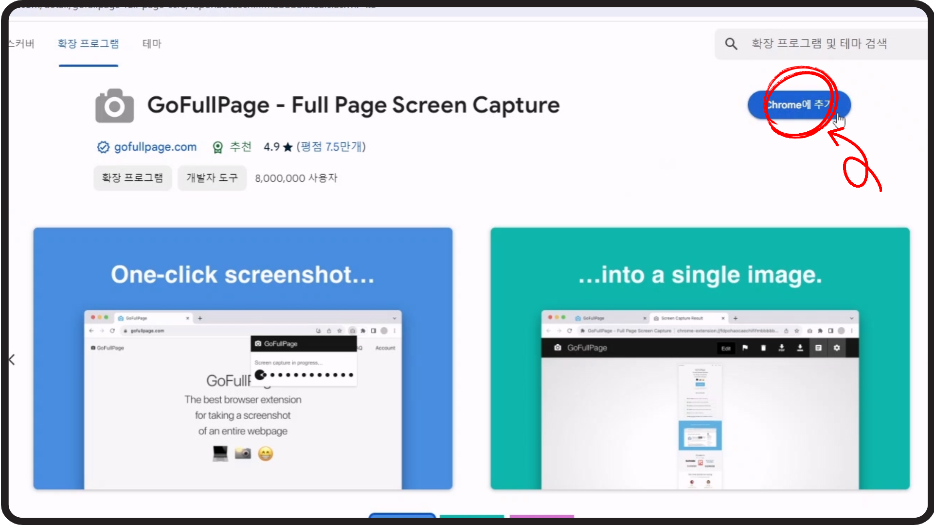
Task: Click the 개발자 도구 category chip
Action: (x=212, y=178)
